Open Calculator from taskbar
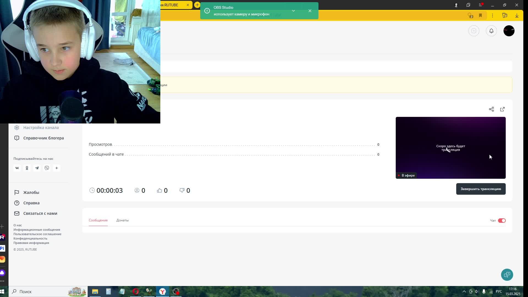The width and height of the screenshot is (528, 297). pos(109,291)
